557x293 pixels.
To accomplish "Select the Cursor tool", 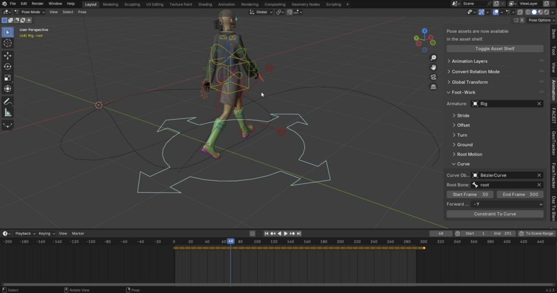I will point(7,43).
